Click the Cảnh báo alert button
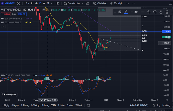173x111 pixels. [x=100, y=4]
